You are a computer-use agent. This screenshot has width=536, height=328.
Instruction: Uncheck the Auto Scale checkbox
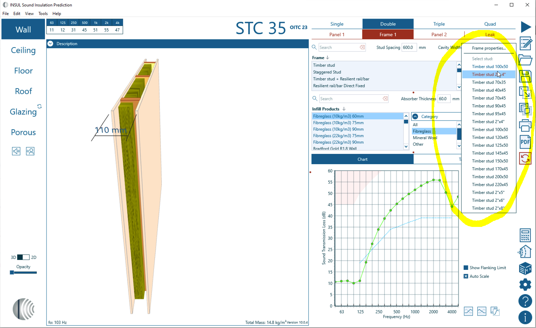[x=466, y=276]
